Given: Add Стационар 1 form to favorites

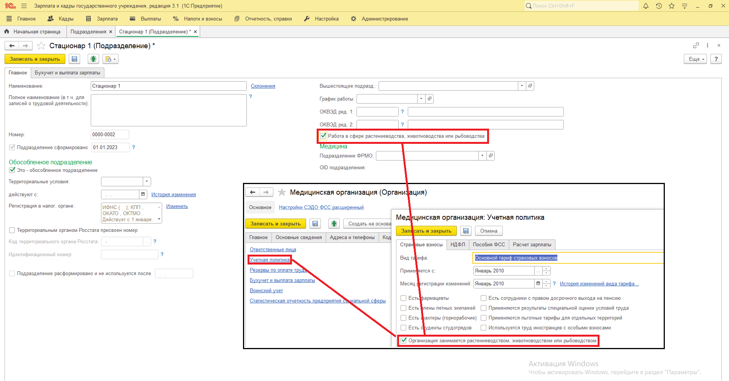Looking at the screenshot, I should point(41,46).
